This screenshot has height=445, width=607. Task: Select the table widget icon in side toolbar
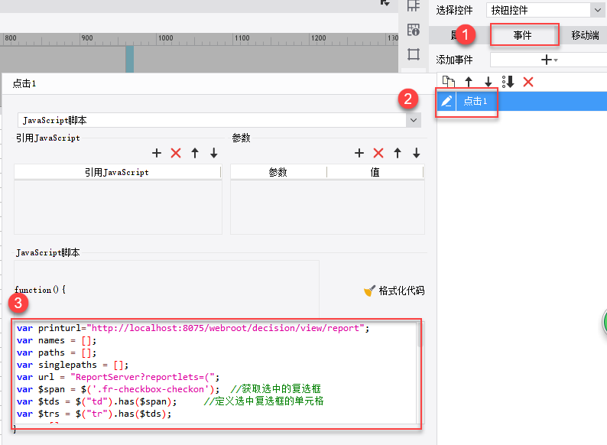pyautogui.click(x=413, y=29)
